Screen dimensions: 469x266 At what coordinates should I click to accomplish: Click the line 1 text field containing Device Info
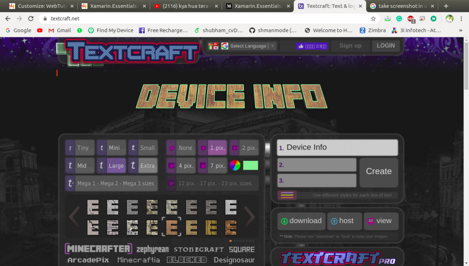[338, 148]
